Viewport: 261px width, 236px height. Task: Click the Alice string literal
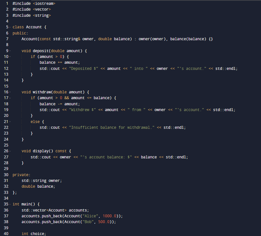pyautogui.click(x=90, y=216)
